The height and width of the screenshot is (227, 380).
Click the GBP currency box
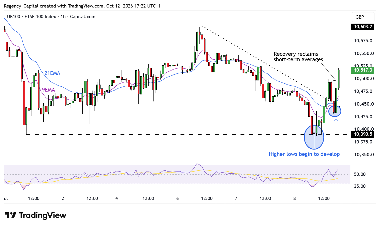pyautogui.click(x=363, y=17)
